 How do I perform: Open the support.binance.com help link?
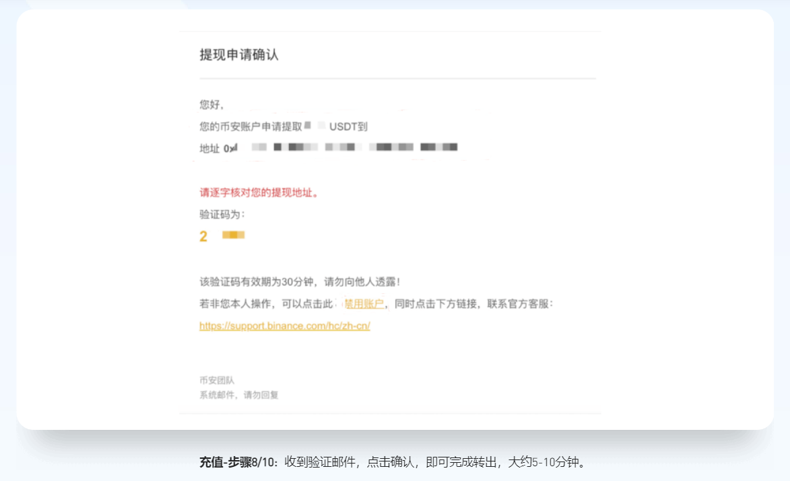coord(285,326)
